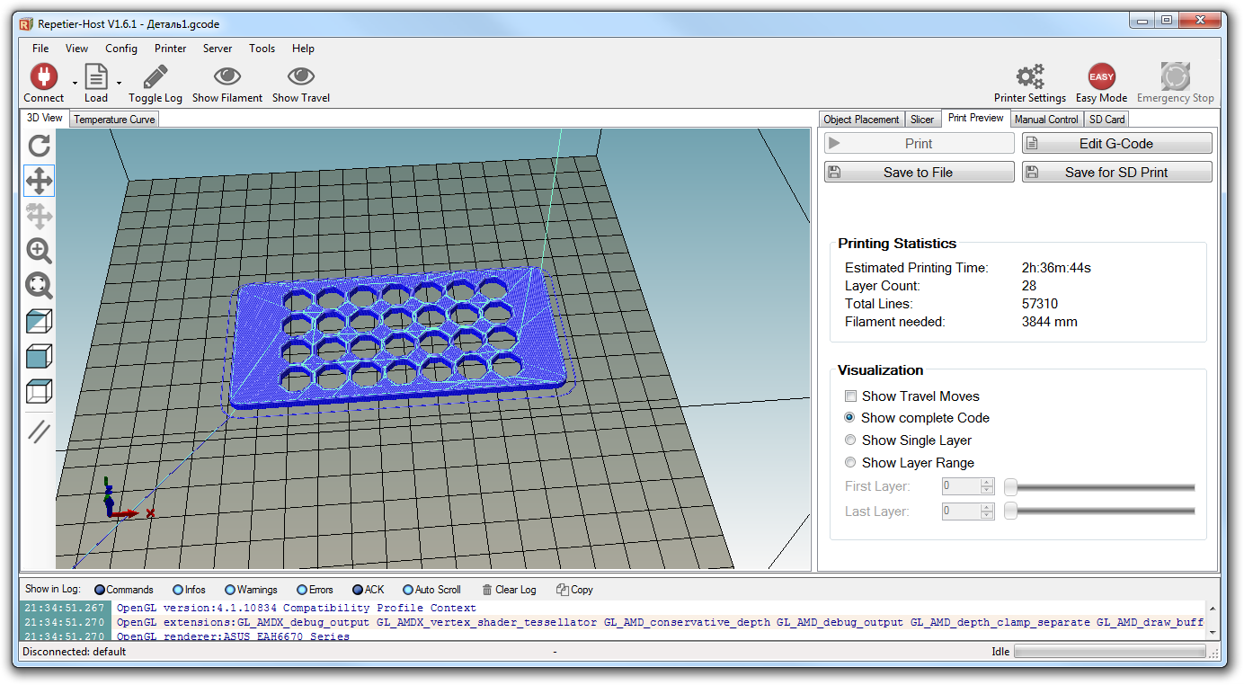Screen dimensions: 1244x685
Task: Click the estimated time value 2h:36m:44s
Action: pyautogui.click(x=1056, y=268)
